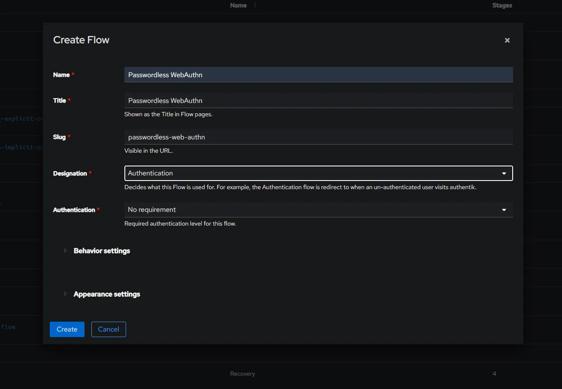
Task: Expand the Behavior settings section title
Action: 102,251
